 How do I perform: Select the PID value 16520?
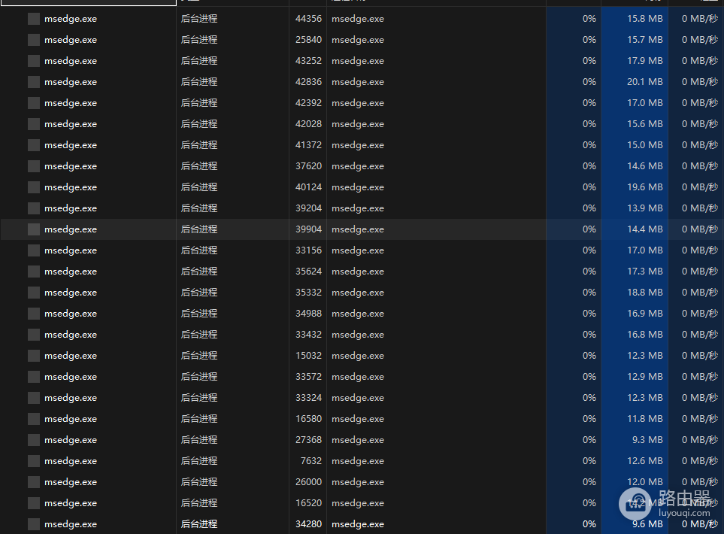coord(308,503)
